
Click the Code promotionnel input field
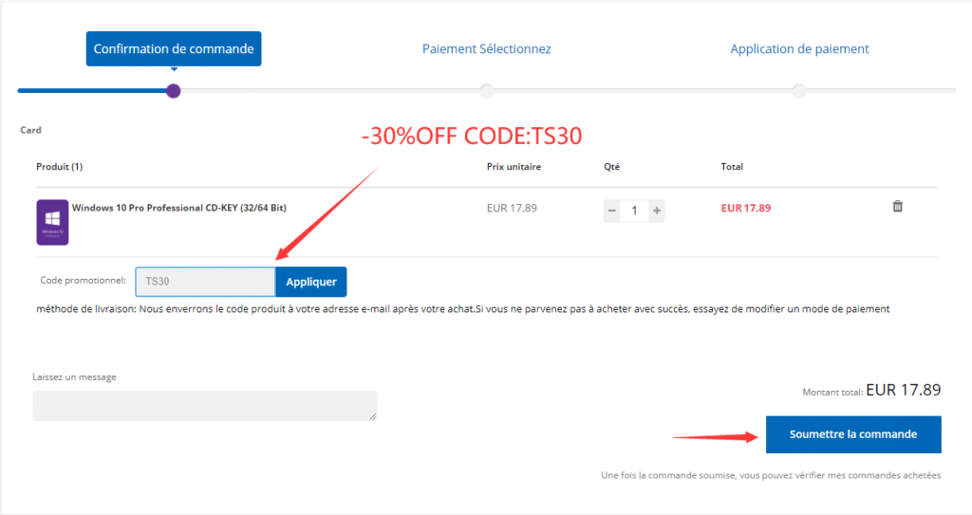click(x=205, y=282)
